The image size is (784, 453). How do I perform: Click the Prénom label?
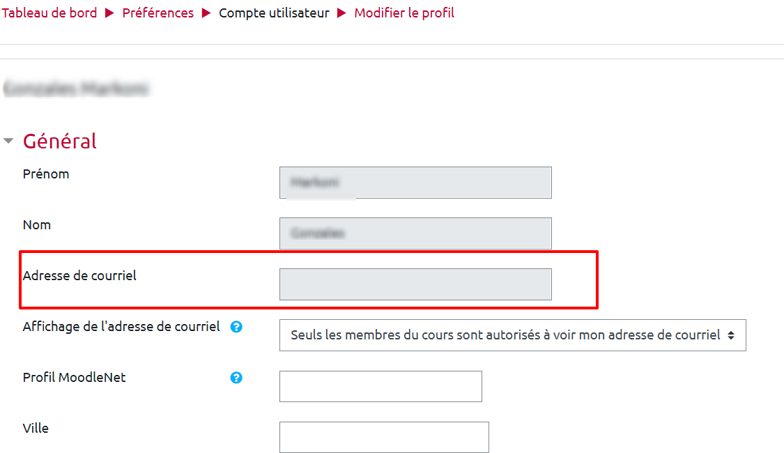(x=46, y=174)
